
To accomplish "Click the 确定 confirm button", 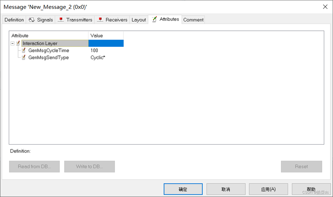I will [183, 189].
